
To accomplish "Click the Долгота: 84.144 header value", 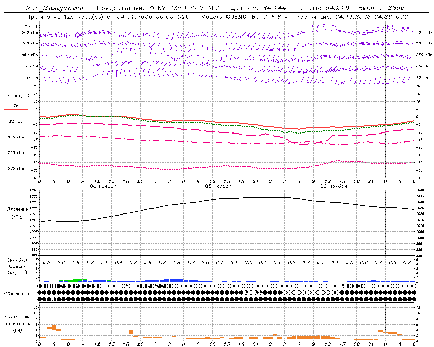I will tap(258, 8).
